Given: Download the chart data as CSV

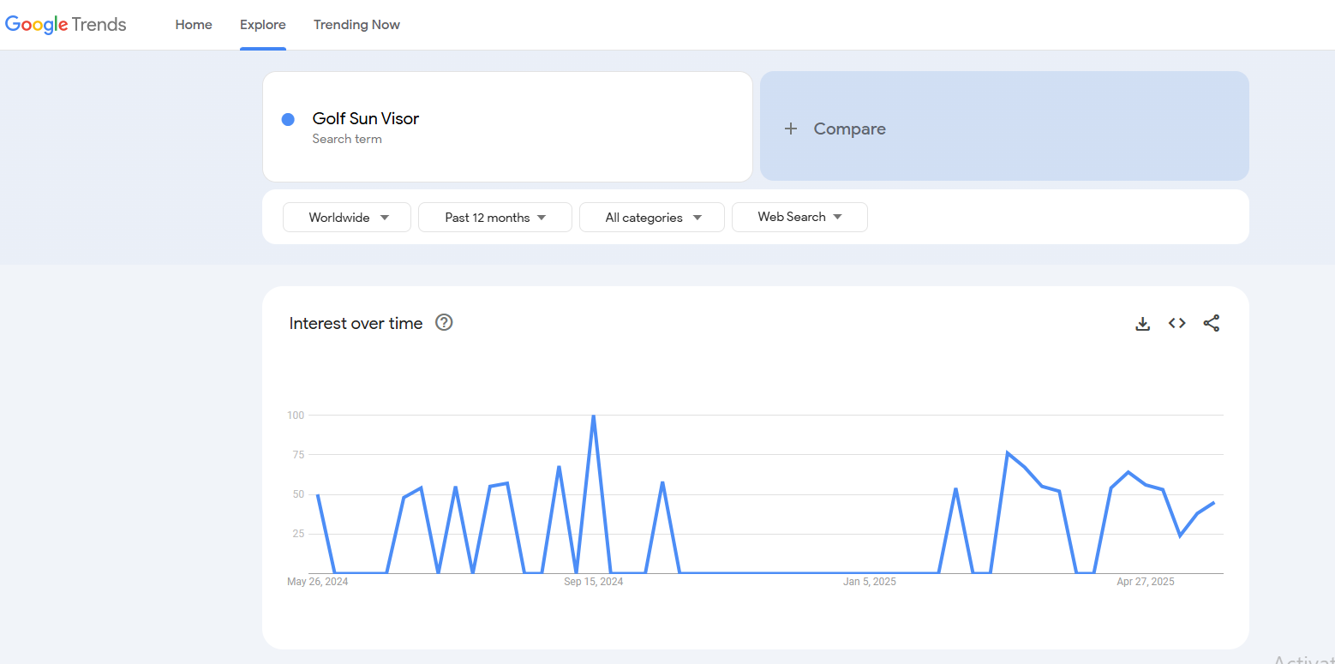Looking at the screenshot, I should (x=1142, y=323).
